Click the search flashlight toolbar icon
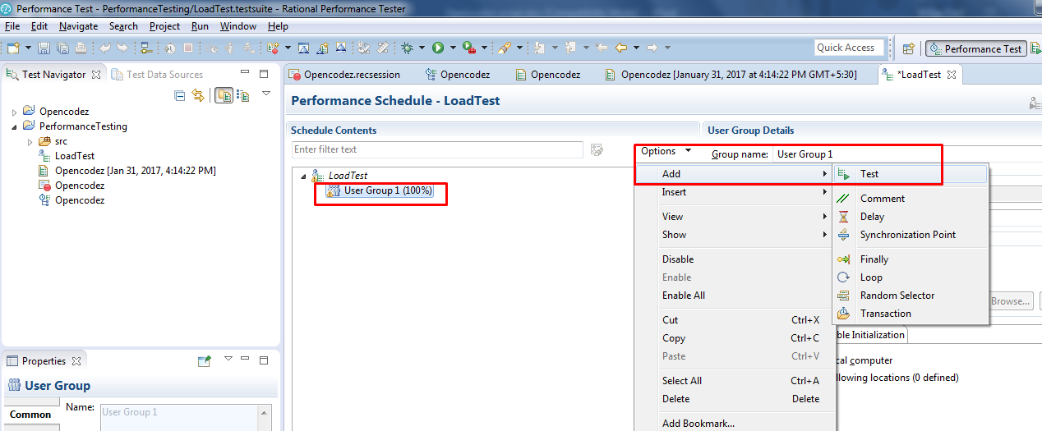 tap(504, 48)
